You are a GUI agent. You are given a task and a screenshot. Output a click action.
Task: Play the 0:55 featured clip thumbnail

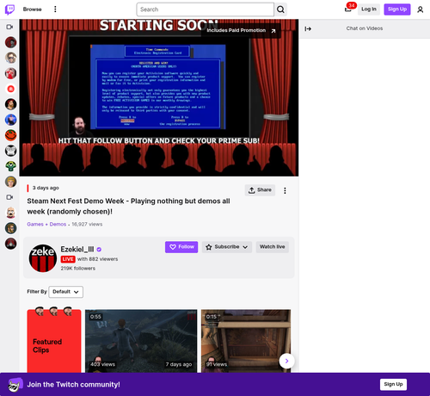141,341
